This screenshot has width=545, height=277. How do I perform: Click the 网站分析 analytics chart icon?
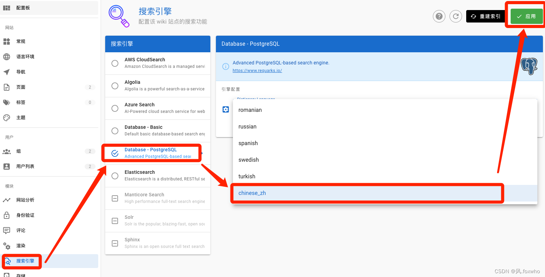7,200
